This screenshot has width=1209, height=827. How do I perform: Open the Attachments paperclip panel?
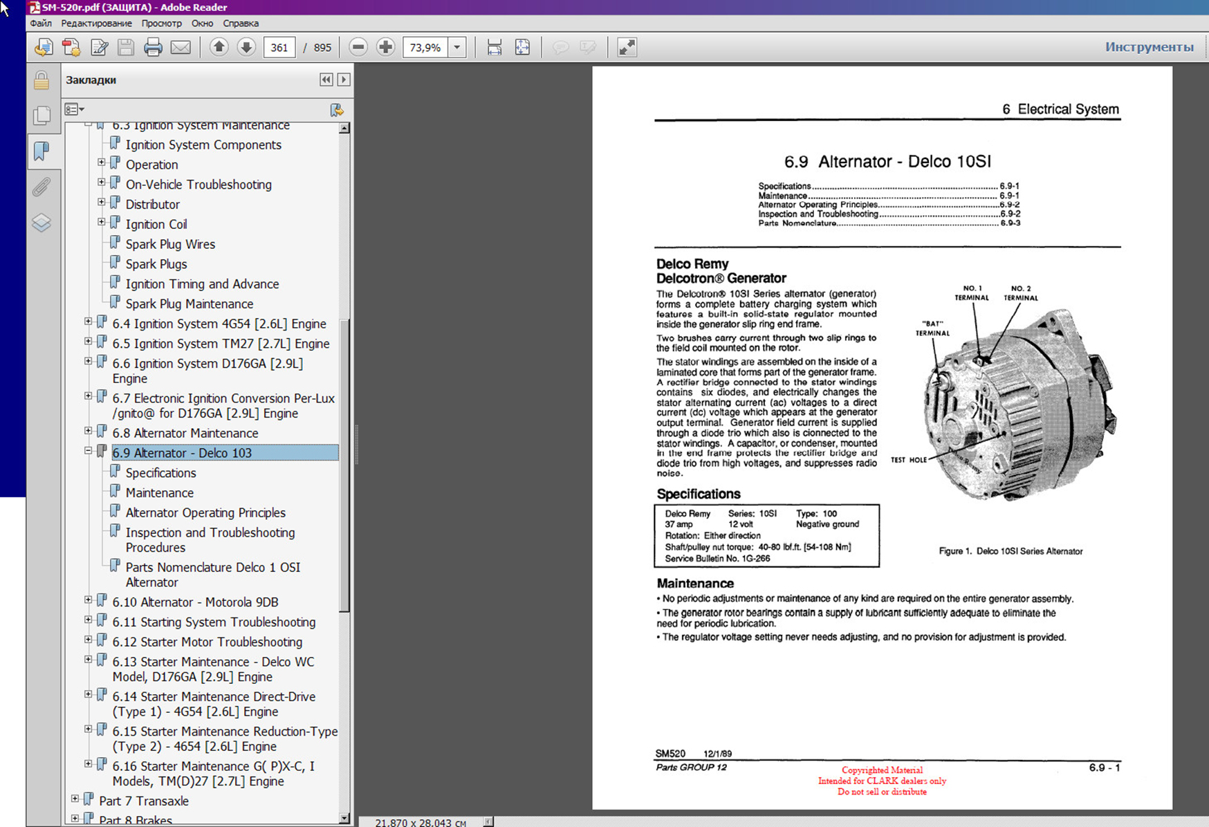(41, 187)
